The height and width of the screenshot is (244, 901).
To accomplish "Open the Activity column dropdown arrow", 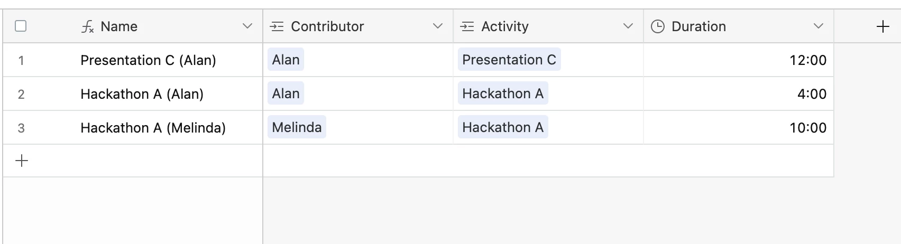I will pos(628,26).
